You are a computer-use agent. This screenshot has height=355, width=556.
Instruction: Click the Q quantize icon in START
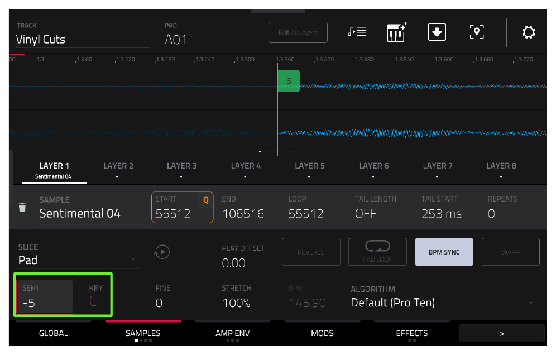point(205,200)
